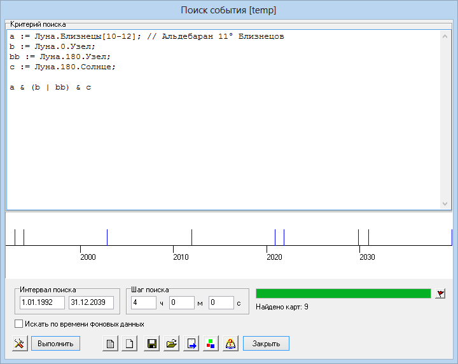Viewport: 458px width, 364px height.
Task: Click the export icon with the blue arrow
Action: click(x=191, y=344)
